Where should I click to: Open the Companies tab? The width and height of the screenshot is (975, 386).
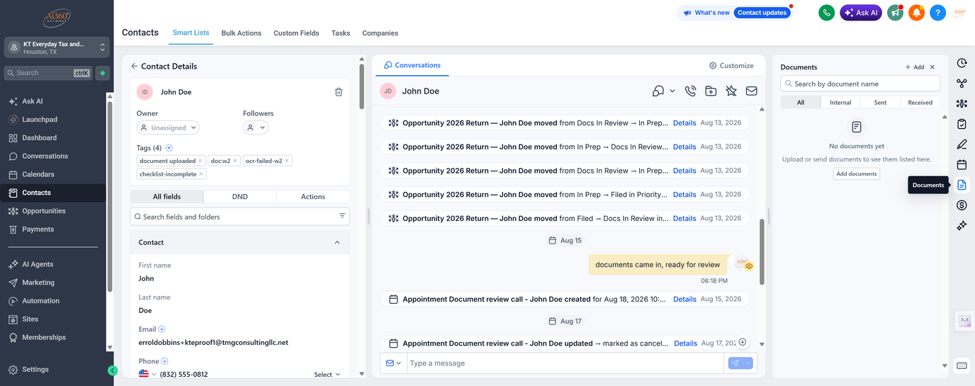380,33
